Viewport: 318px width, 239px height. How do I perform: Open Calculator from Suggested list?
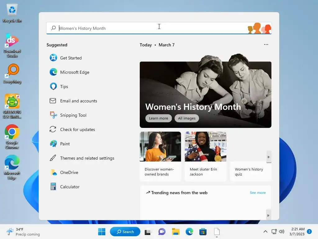click(x=65, y=187)
